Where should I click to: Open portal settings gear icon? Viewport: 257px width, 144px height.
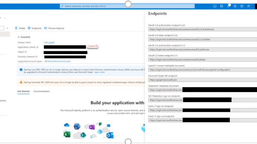[235, 6]
